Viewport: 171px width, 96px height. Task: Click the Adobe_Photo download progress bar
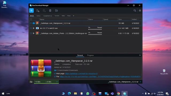click(95, 34)
